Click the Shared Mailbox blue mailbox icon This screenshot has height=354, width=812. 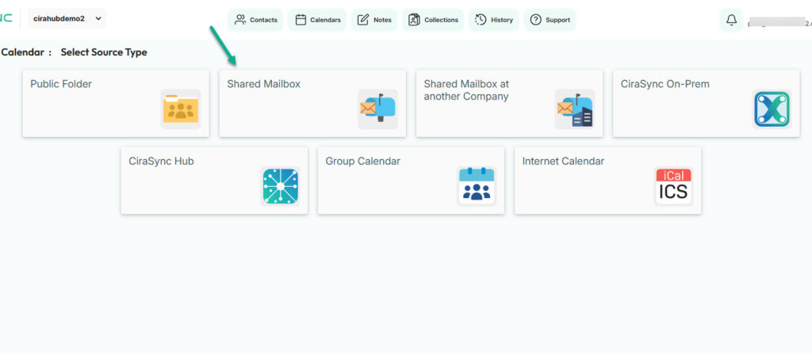coord(377,109)
